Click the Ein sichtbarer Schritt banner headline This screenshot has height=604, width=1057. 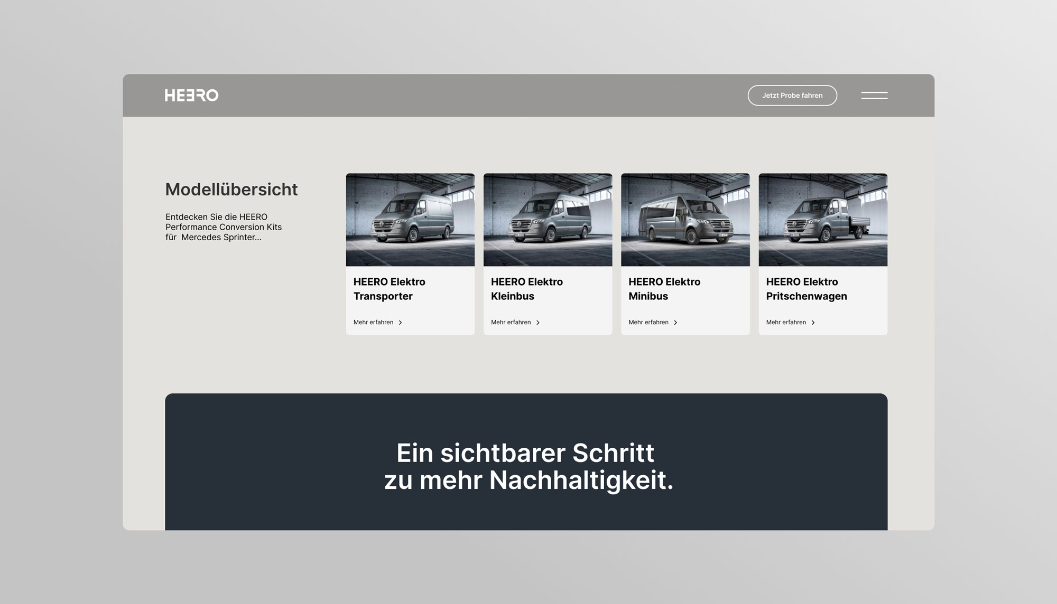(528, 467)
